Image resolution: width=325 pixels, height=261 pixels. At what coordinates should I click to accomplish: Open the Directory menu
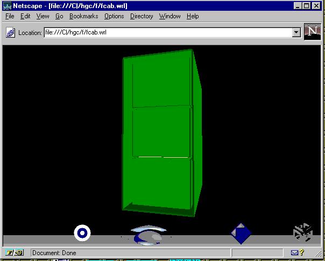tap(142, 16)
